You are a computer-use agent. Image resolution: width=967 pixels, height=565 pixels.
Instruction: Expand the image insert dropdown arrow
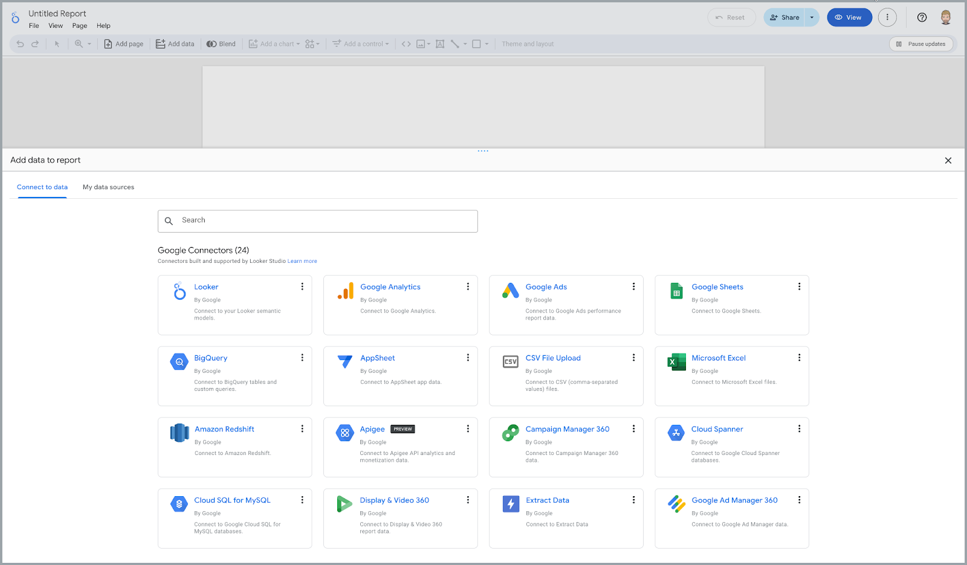click(x=429, y=44)
